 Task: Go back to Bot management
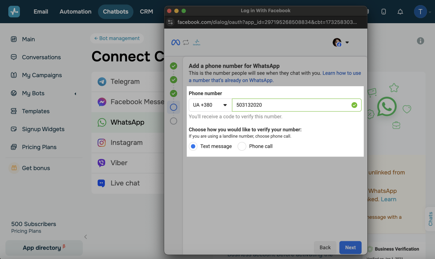117,38
